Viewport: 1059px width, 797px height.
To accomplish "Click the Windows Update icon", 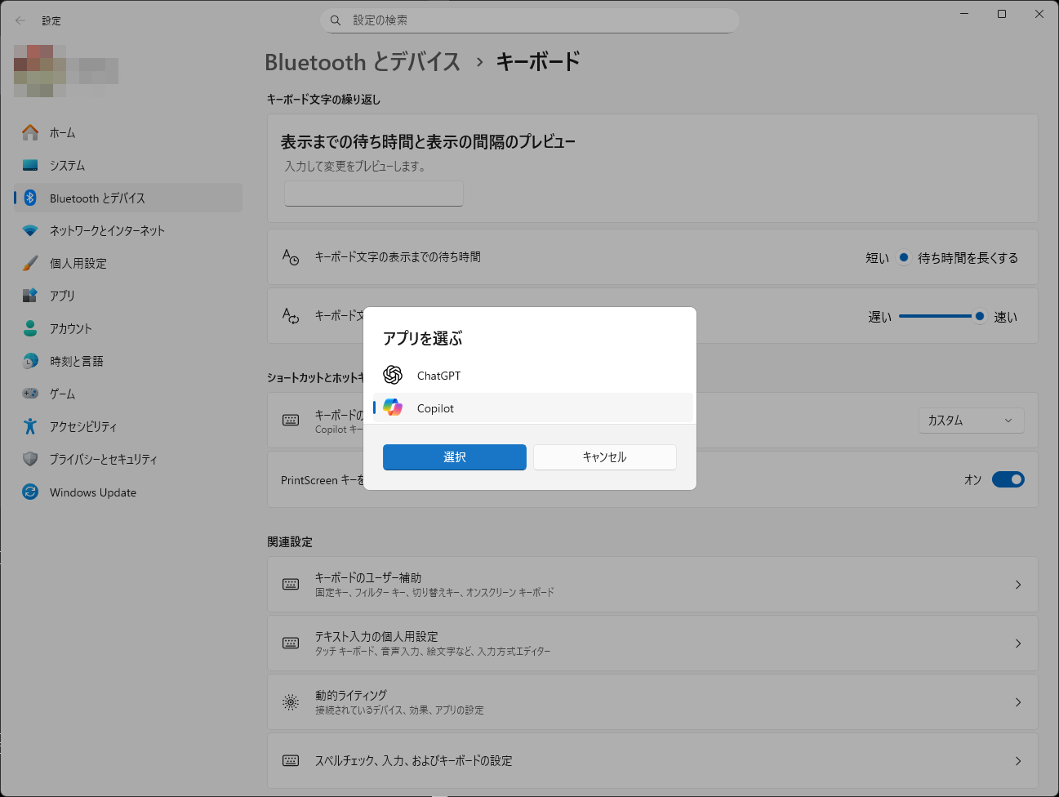I will pyautogui.click(x=30, y=492).
